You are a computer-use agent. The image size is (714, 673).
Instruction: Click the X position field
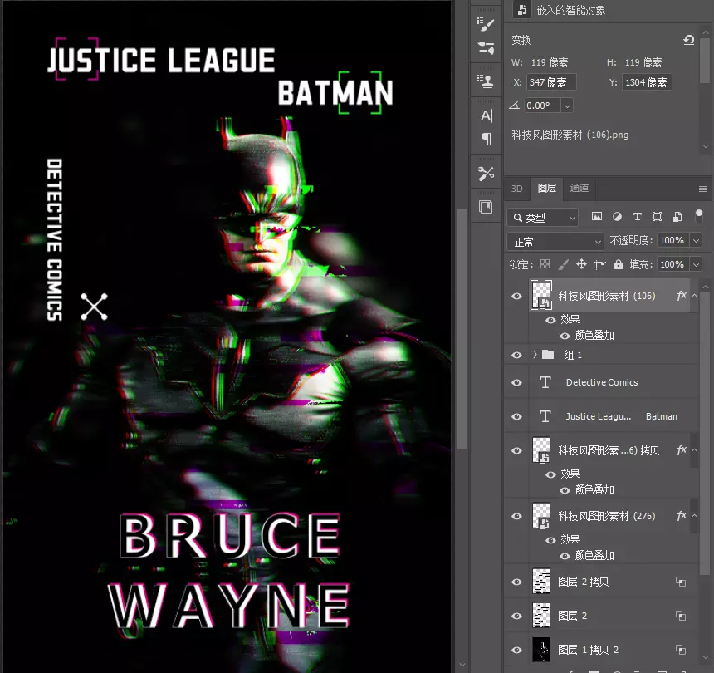pos(551,82)
